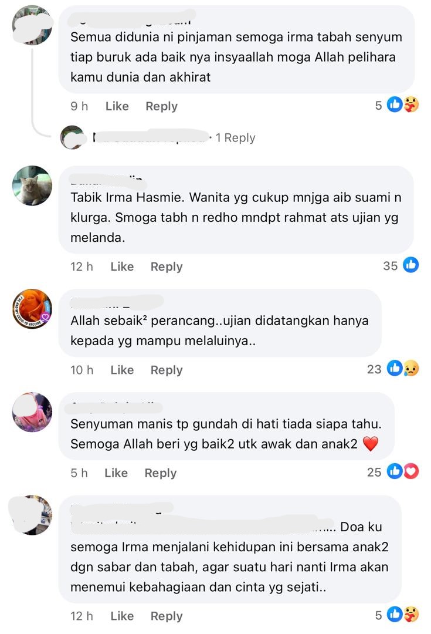Reply to the 'Semua didunia' comment
The width and height of the screenshot is (431, 634).
click(162, 106)
